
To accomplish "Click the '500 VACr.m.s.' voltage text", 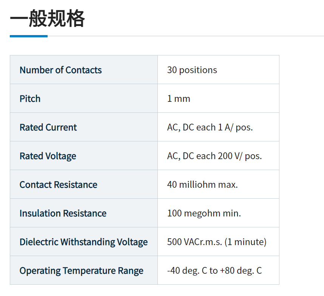I will tap(194, 242).
